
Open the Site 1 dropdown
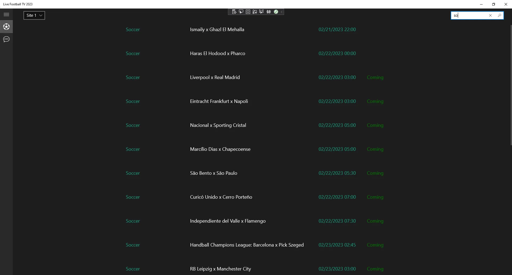(34, 15)
